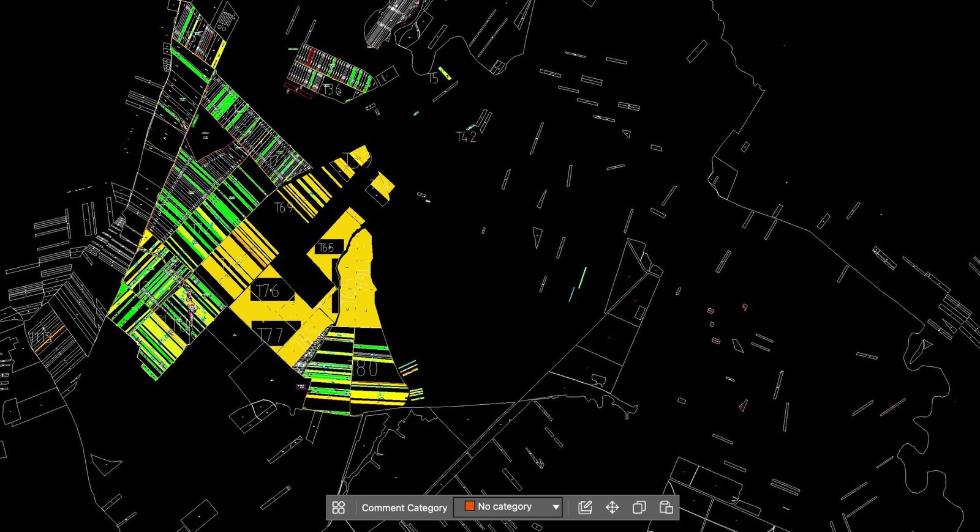Viewport: 980px width, 532px height.
Task: Click the copy icon in toolbar
Action: pos(639,508)
